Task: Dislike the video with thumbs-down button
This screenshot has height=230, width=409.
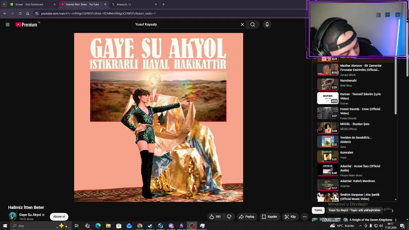Action: coord(229,217)
